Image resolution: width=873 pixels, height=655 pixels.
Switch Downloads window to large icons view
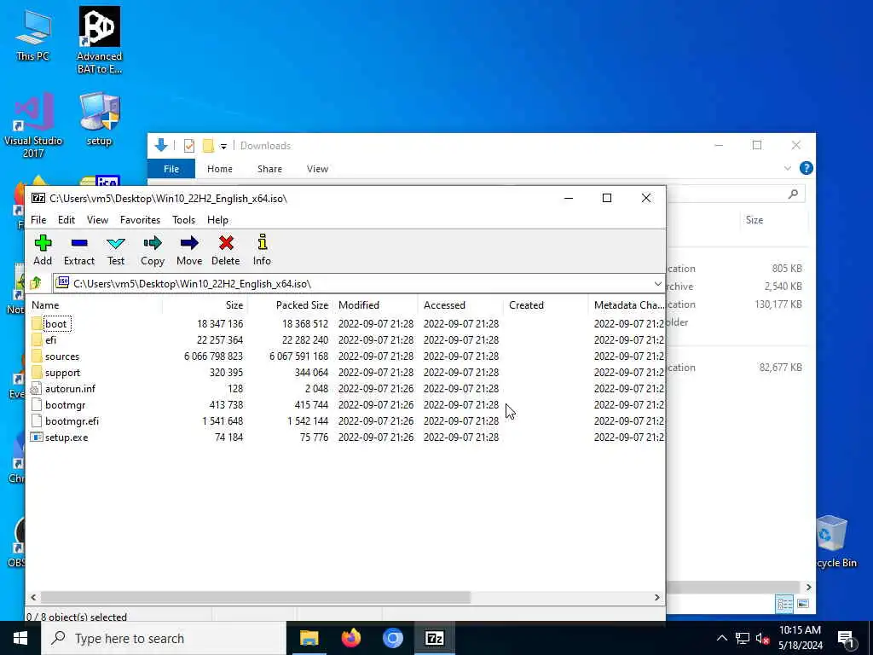[803, 604]
